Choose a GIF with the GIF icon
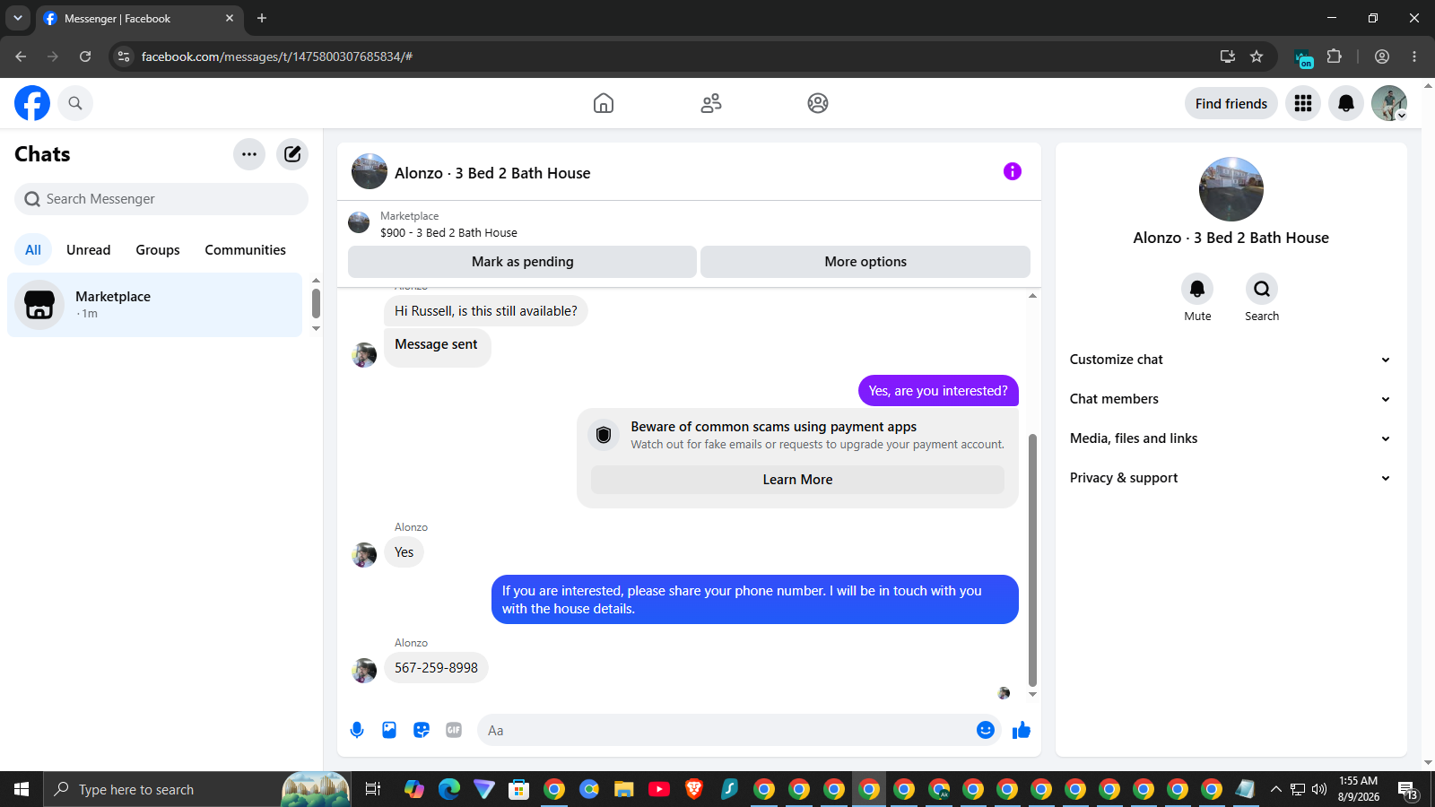Image resolution: width=1435 pixels, height=807 pixels. (454, 730)
